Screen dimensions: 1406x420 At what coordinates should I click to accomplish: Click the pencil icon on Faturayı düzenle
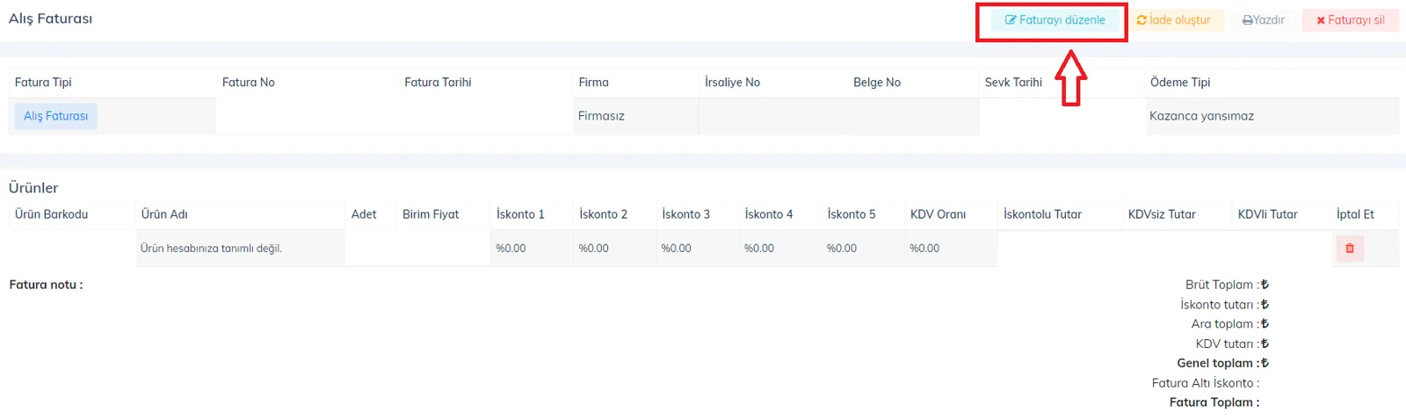coord(1011,20)
